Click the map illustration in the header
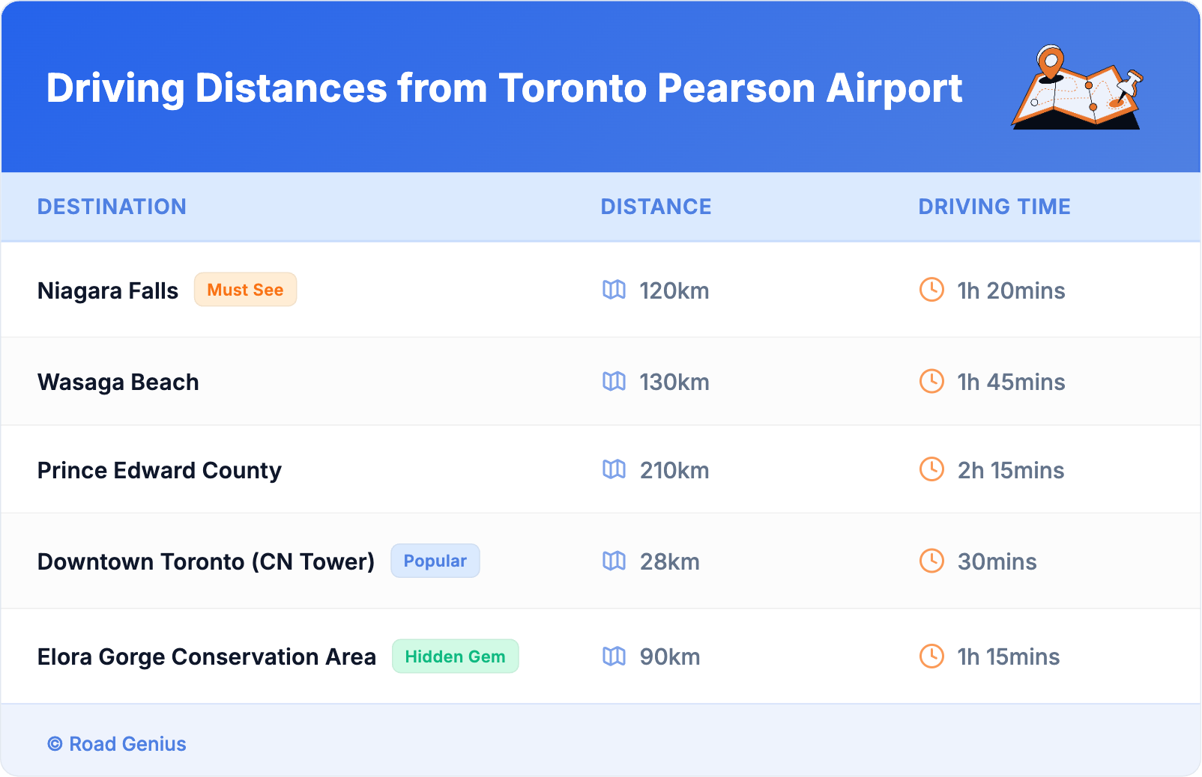1202x777 pixels. pos(1077,88)
